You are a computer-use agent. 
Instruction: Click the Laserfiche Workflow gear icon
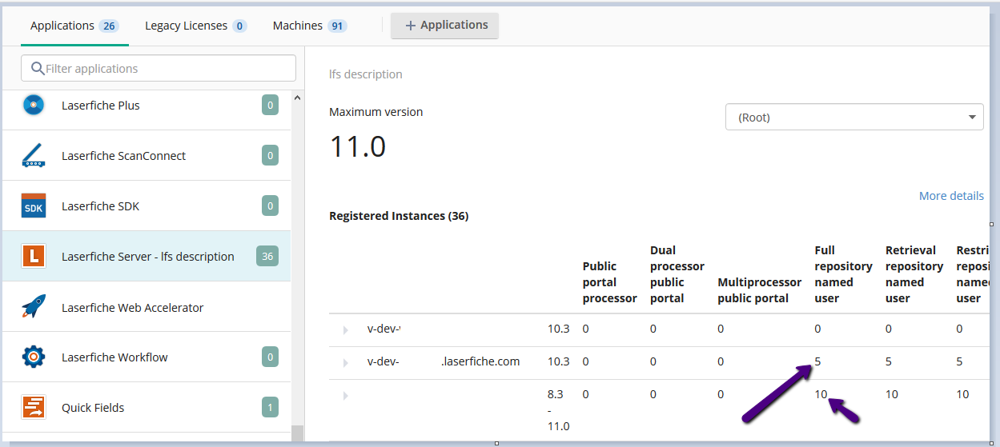click(34, 357)
